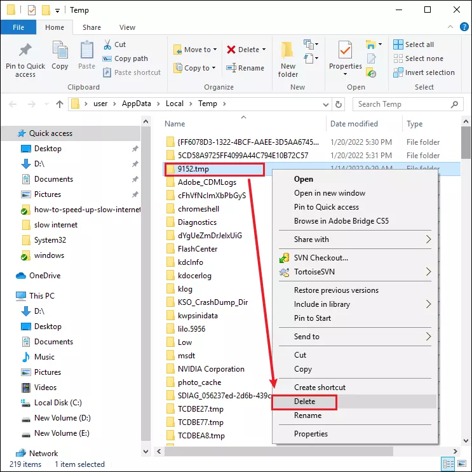This screenshot has width=472, height=472.
Task: Click Paste shortcut in ribbon
Action: coord(132,72)
